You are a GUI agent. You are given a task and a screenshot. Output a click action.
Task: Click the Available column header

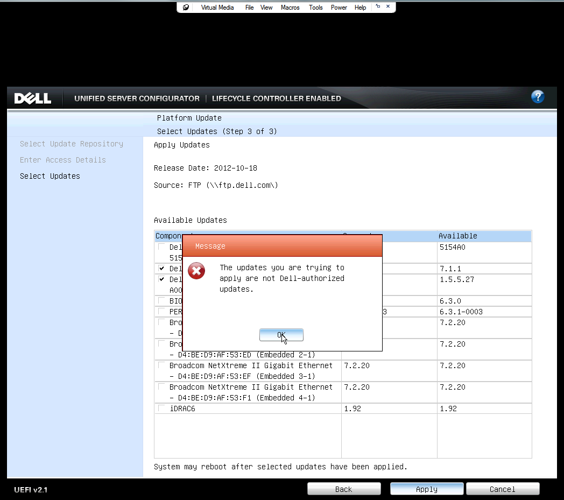[484, 236]
